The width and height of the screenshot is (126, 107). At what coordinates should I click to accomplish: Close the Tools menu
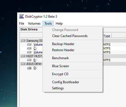(x=48, y=24)
